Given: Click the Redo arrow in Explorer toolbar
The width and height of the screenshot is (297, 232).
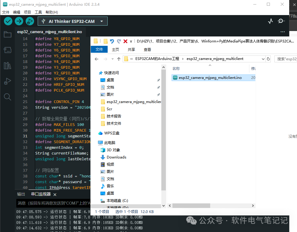Looking at the screenshot, I should 119,41.
